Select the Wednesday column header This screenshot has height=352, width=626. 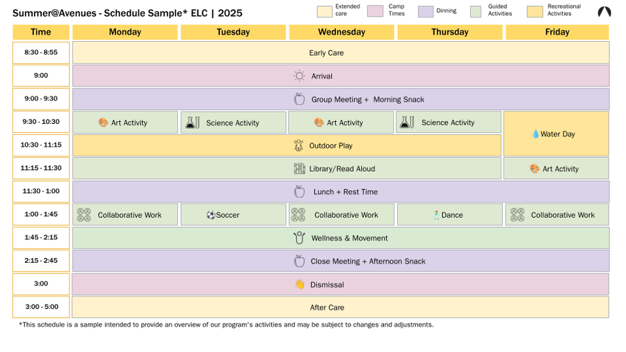click(341, 32)
